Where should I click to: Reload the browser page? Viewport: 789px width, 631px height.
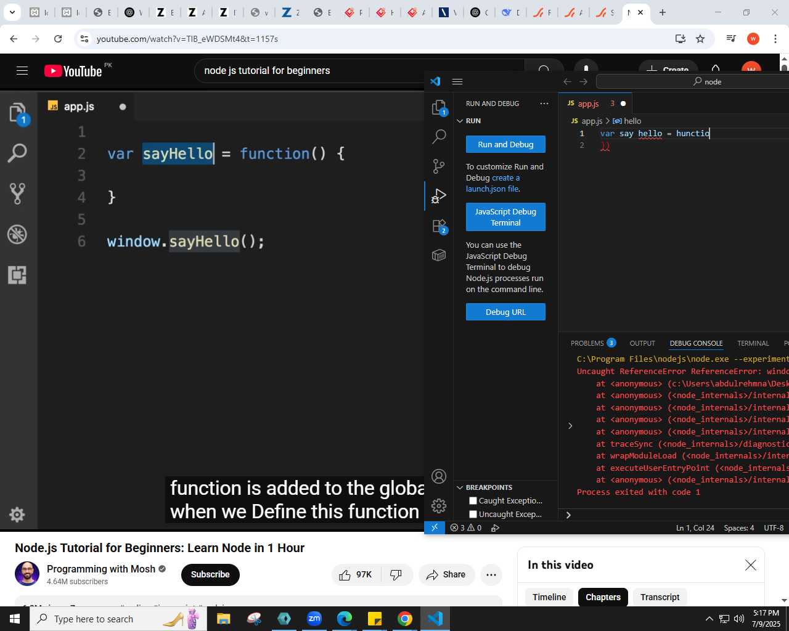[58, 39]
